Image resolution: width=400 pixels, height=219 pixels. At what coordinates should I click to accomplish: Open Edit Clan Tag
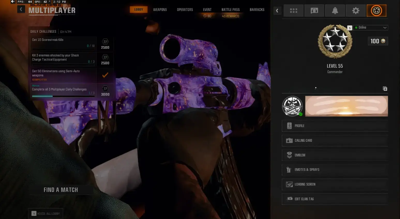pyautogui.click(x=335, y=199)
